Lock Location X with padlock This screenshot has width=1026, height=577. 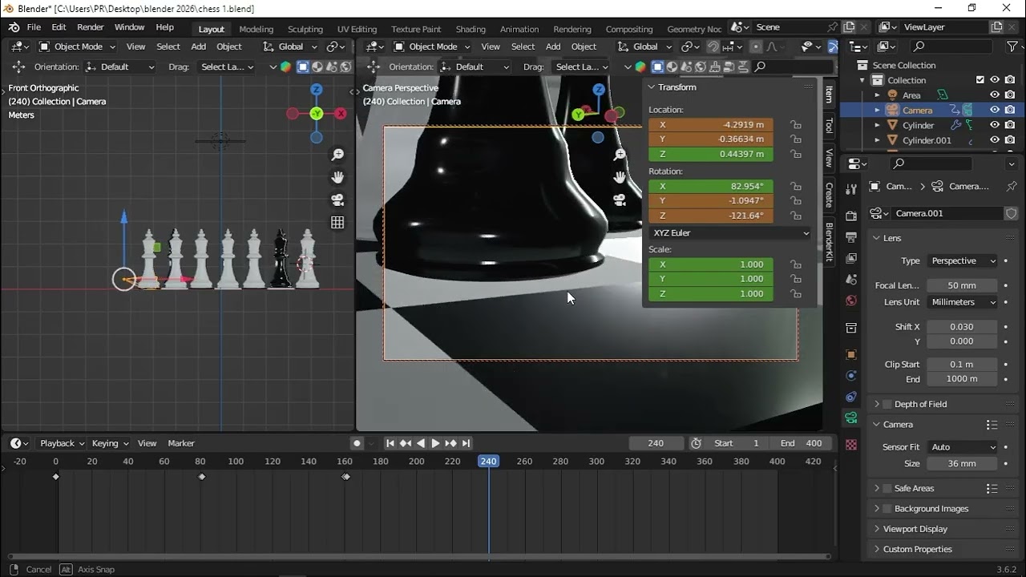795,124
